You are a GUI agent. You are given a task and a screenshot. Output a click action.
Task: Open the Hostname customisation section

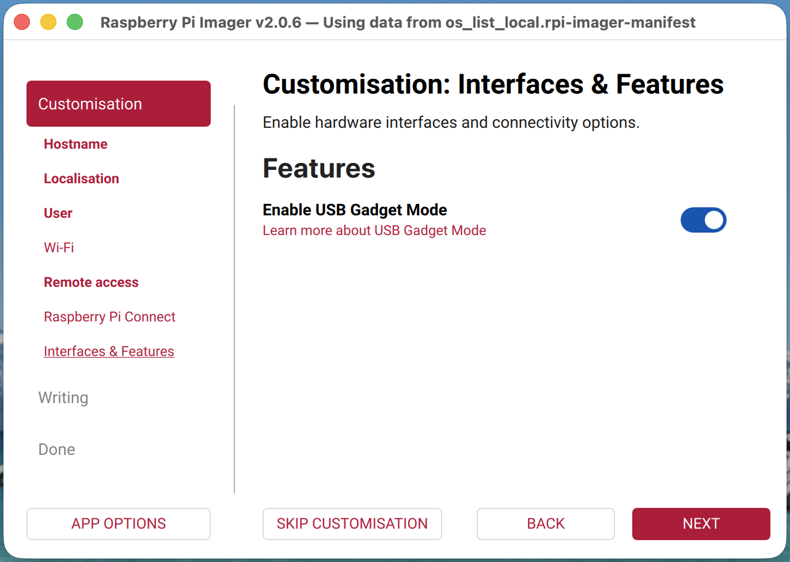pyautogui.click(x=75, y=144)
